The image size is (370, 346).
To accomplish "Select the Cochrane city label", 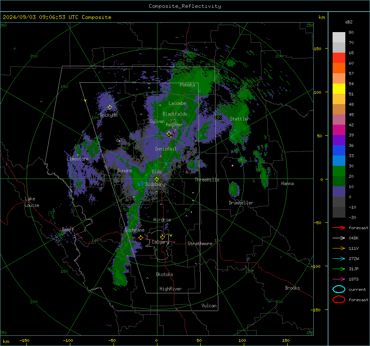I will (x=134, y=230).
